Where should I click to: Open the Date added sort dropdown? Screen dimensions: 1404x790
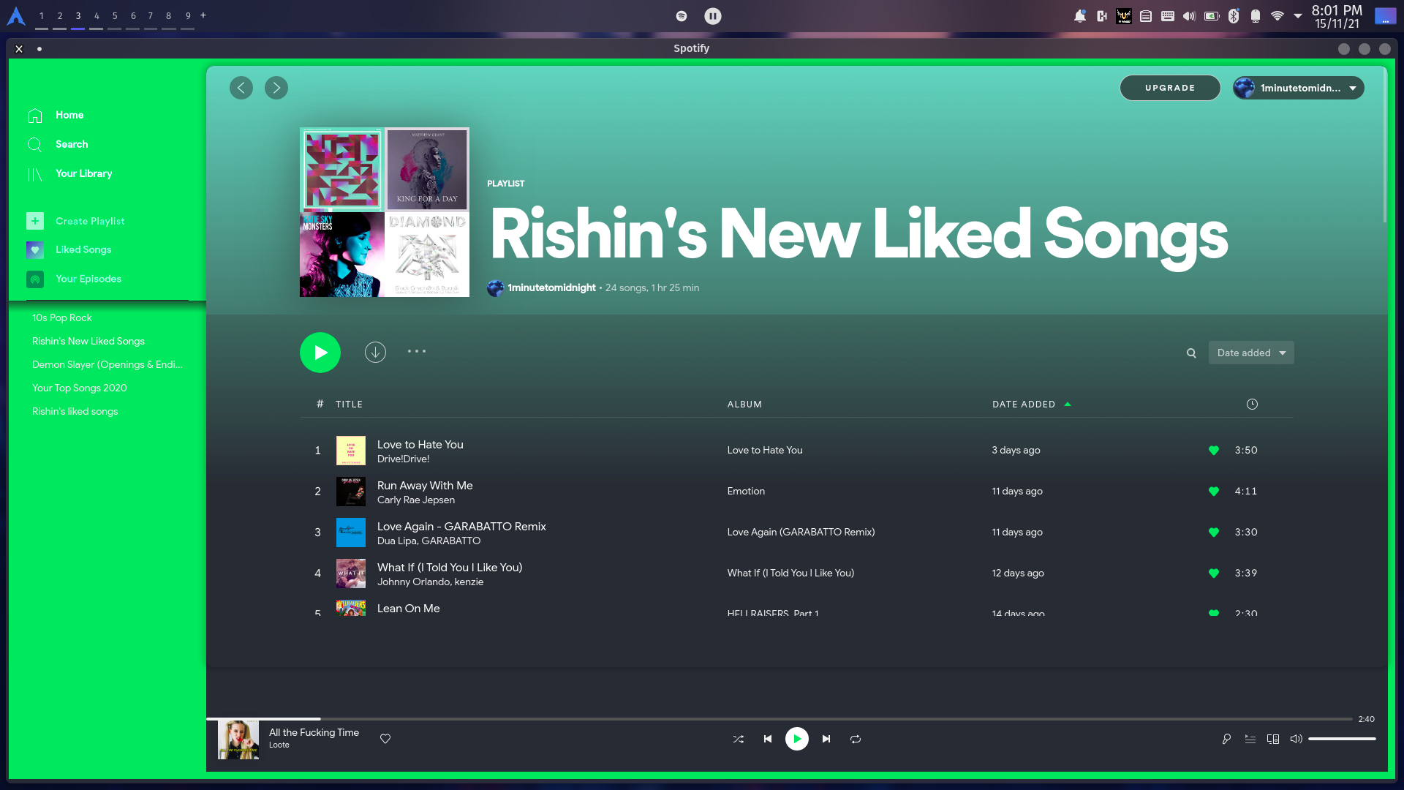click(x=1251, y=353)
